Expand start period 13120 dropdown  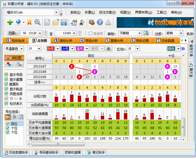click(x=40, y=33)
